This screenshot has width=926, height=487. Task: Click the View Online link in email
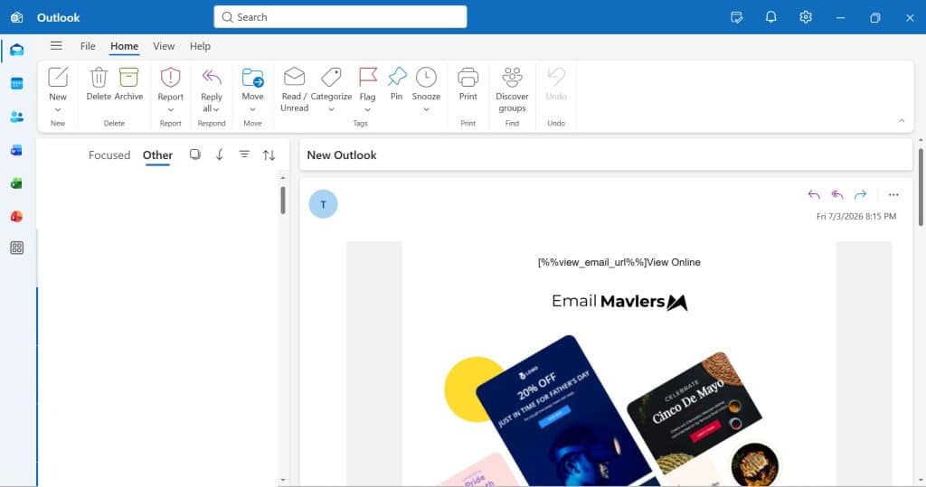point(673,262)
